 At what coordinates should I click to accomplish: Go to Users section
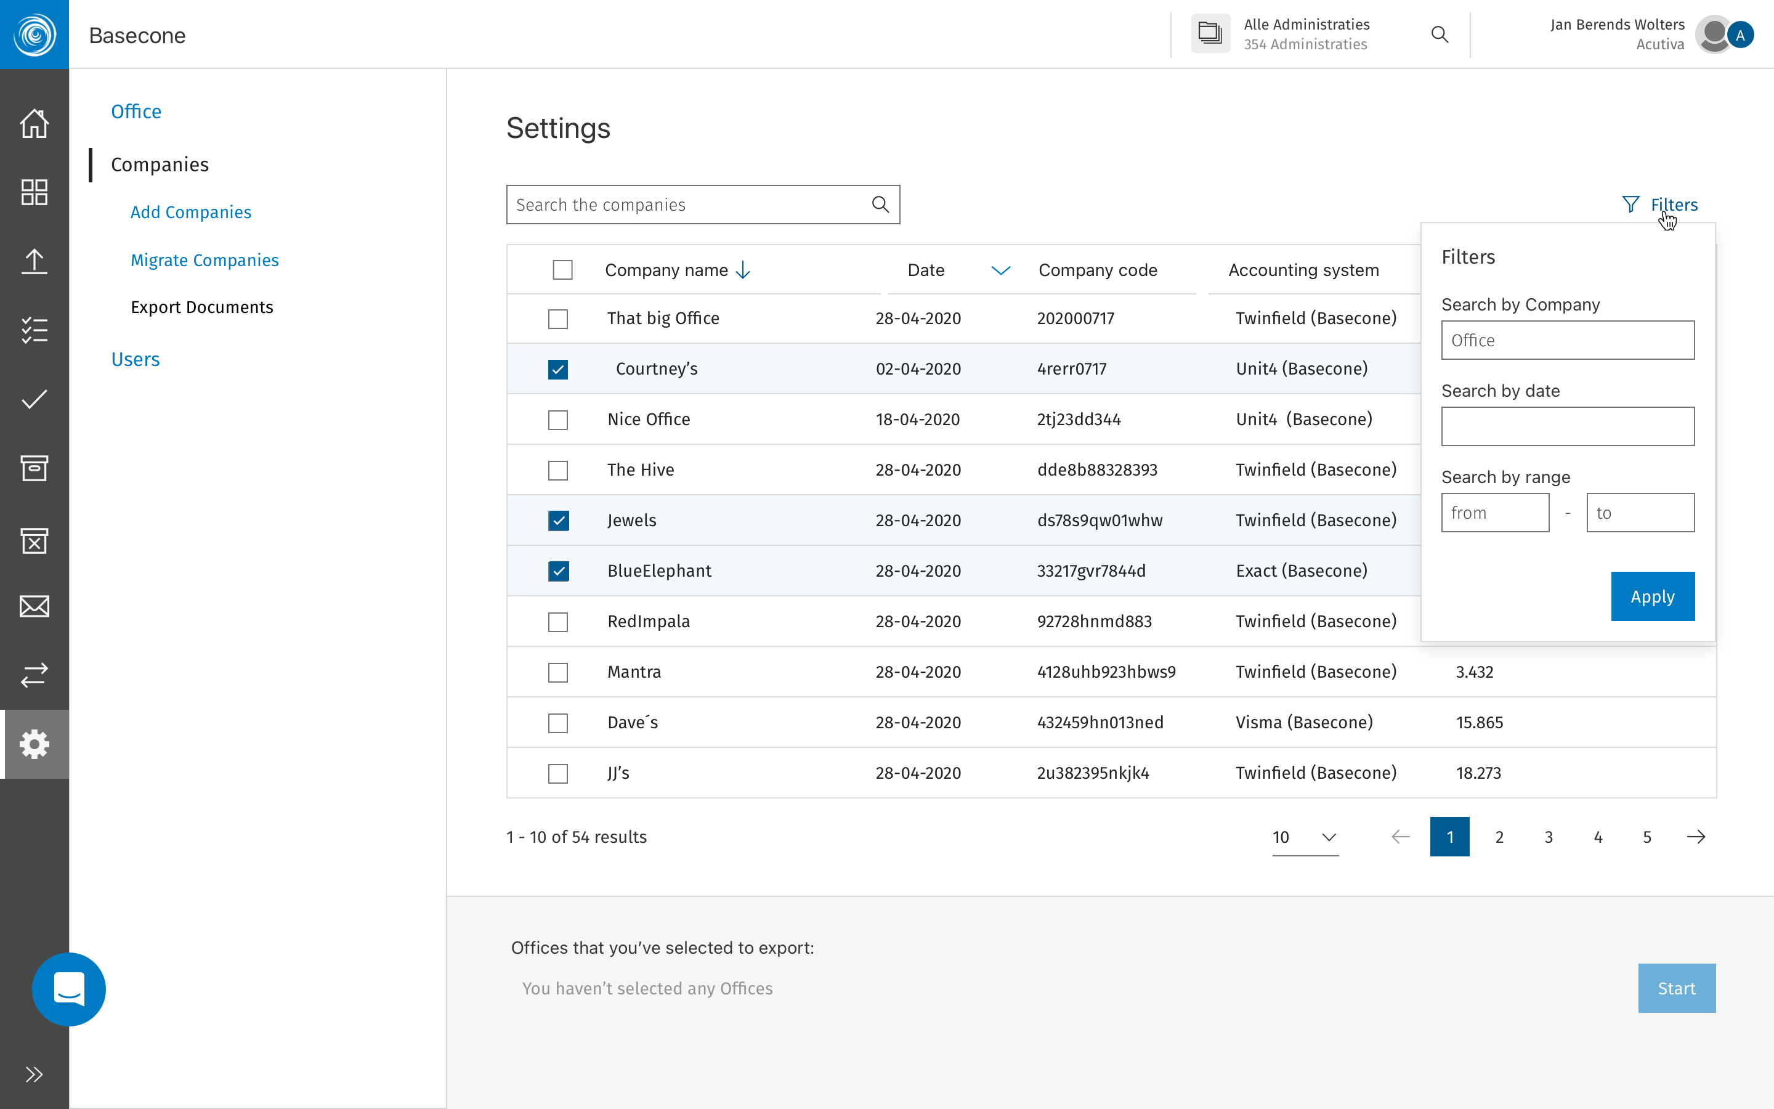(x=136, y=359)
